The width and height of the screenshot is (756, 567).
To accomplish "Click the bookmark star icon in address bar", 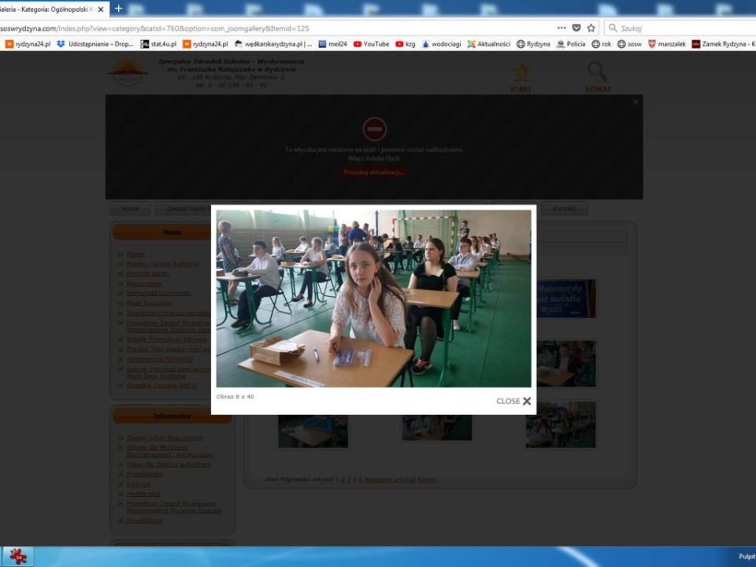I will click(591, 28).
